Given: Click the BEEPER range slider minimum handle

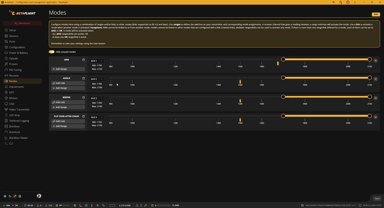Looking at the screenshot, I should click(283, 97).
